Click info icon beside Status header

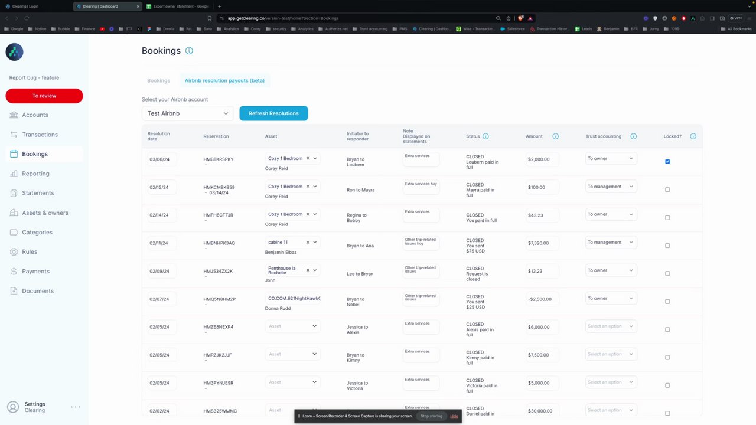pos(485,136)
